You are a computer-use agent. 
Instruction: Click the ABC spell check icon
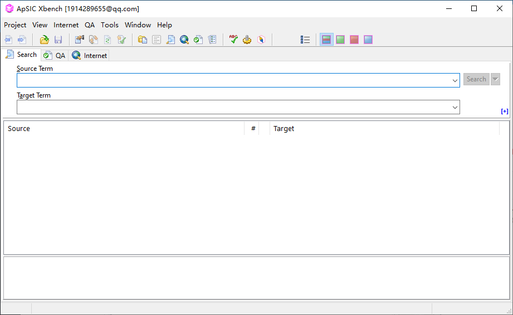point(233,40)
